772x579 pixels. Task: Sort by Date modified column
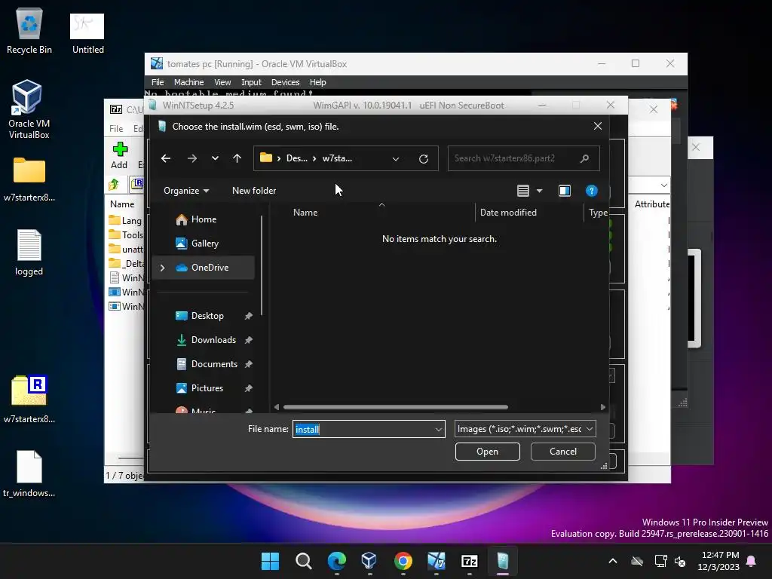pos(508,213)
